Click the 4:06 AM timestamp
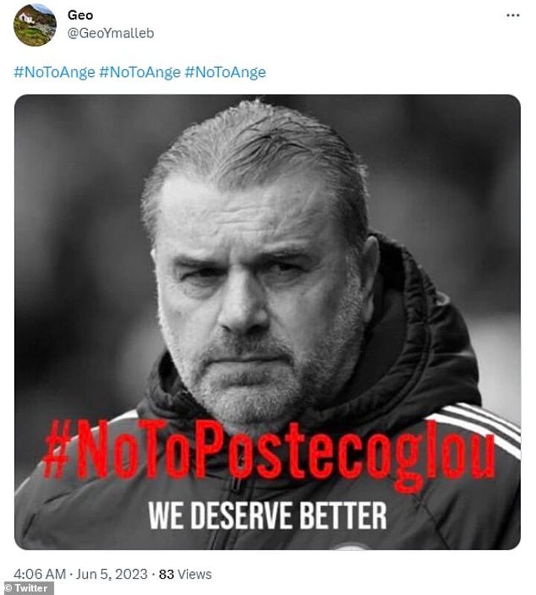Viewport: 536px width, 595px height. 38,574
